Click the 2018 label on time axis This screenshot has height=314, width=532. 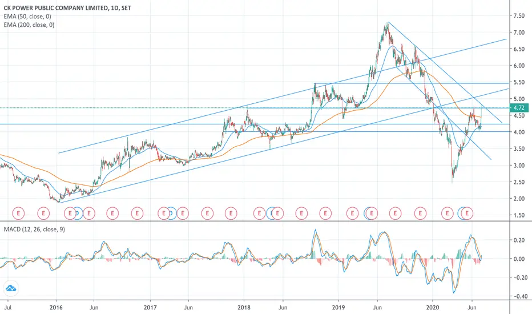click(244, 308)
